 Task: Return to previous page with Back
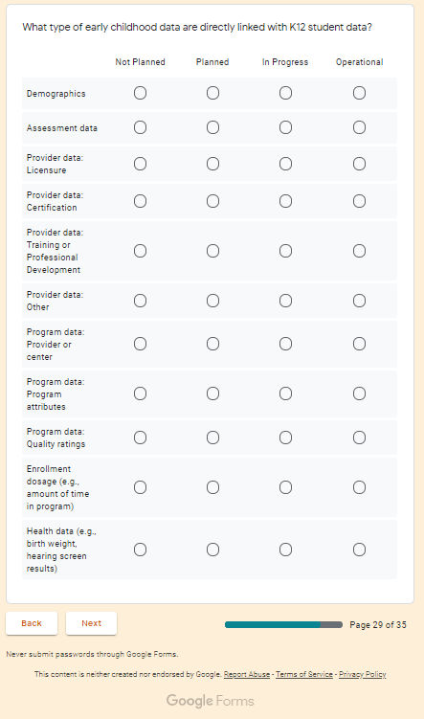(x=32, y=623)
